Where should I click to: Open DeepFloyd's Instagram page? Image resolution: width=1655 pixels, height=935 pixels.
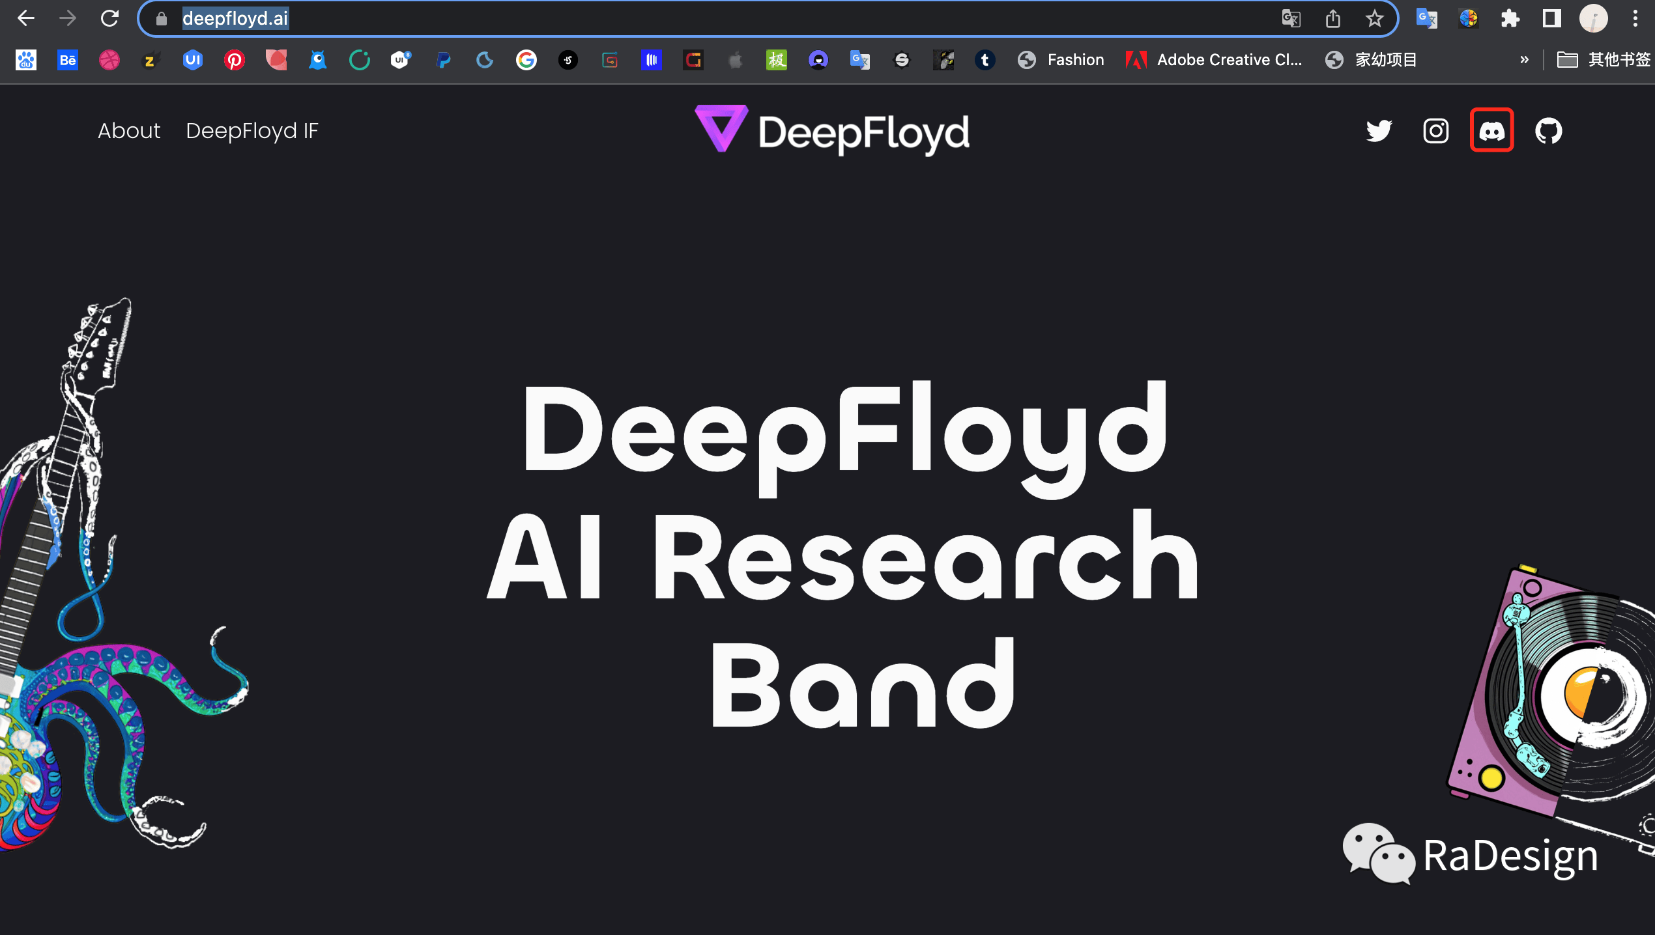pyautogui.click(x=1435, y=131)
